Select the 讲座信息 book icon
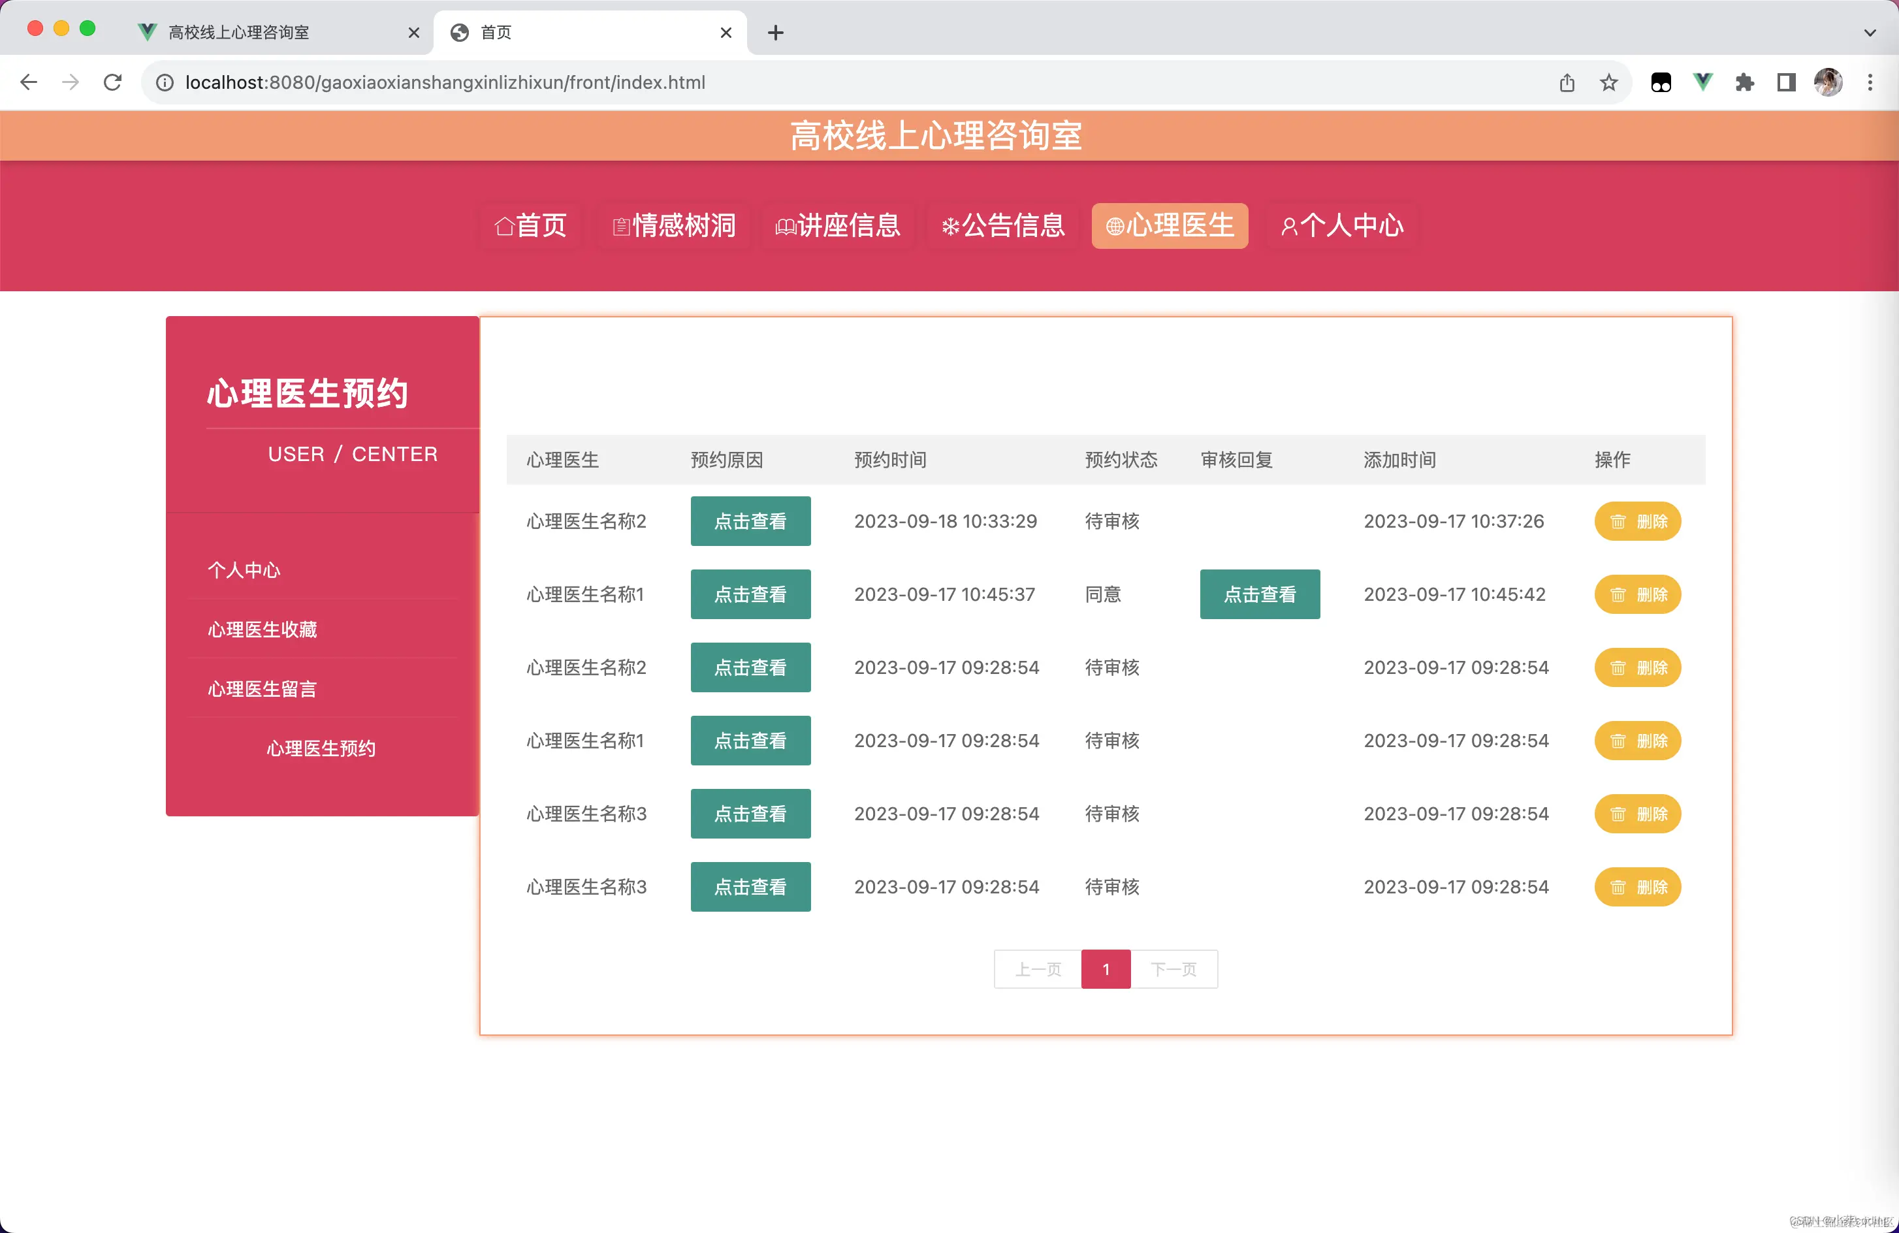This screenshot has height=1233, width=1899. click(785, 226)
